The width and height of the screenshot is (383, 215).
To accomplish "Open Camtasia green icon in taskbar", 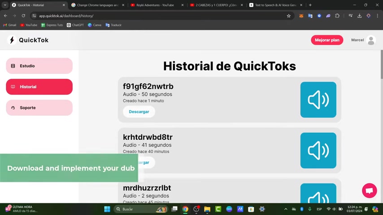I will click(x=218, y=209).
